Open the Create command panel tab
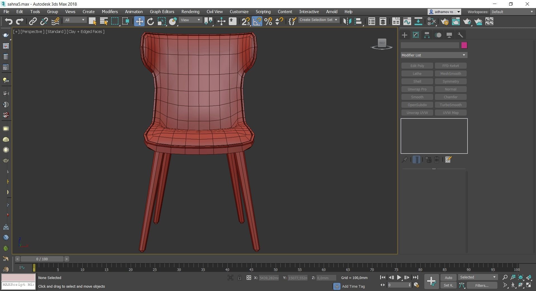This screenshot has height=291, width=536. click(x=404, y=35)
